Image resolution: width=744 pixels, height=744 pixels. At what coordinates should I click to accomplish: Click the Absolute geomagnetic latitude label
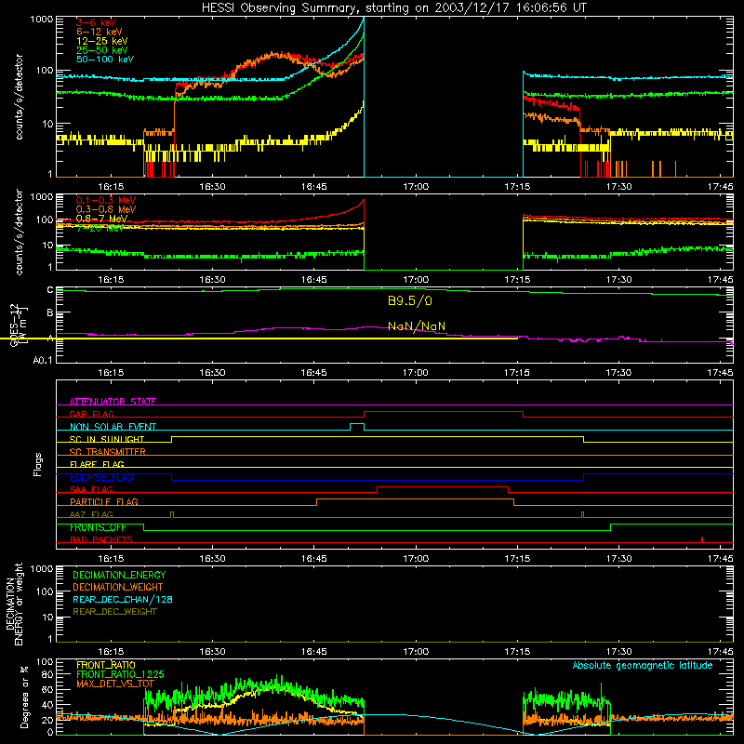643,666
